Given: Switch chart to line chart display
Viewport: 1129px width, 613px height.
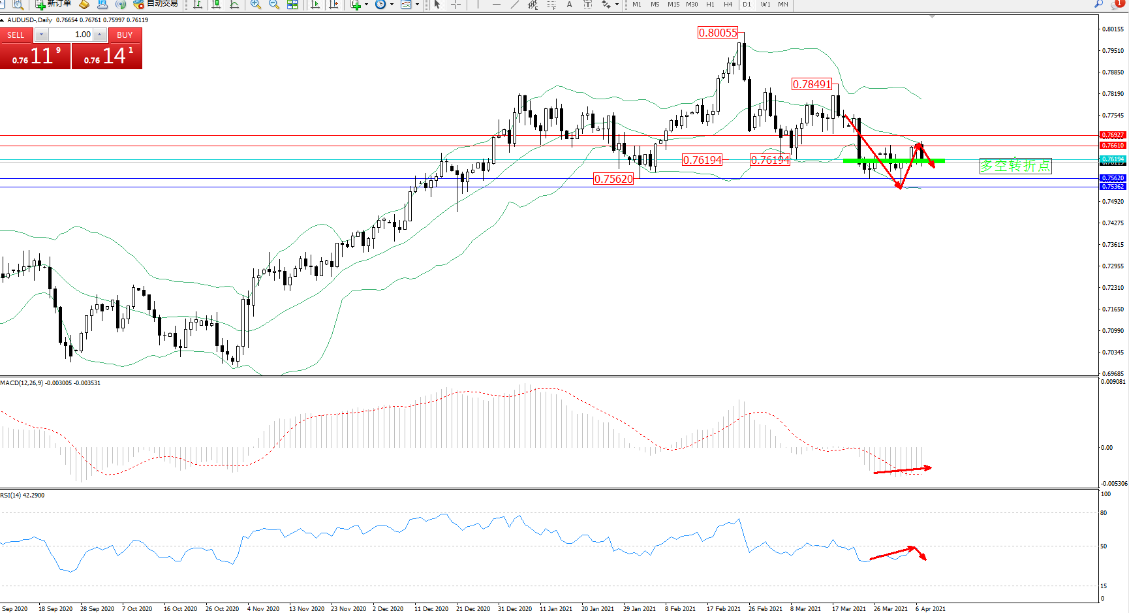Looking at the screenshot, I should [234, 5].
